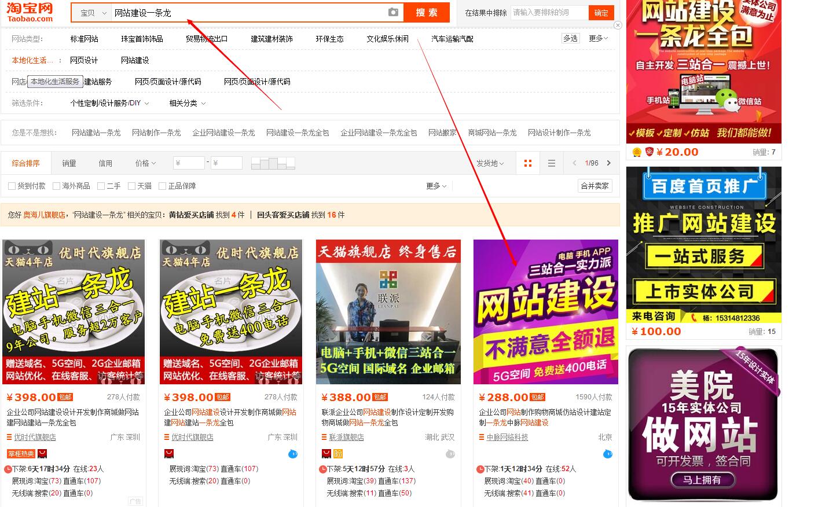This screenshot has height=507, width=822.
Task: Visit 中脉网络科技 shop link
Action: point(508,438)
